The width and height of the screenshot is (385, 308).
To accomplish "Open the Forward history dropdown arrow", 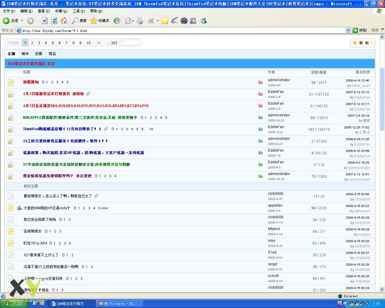I will [x=37, y=21].
